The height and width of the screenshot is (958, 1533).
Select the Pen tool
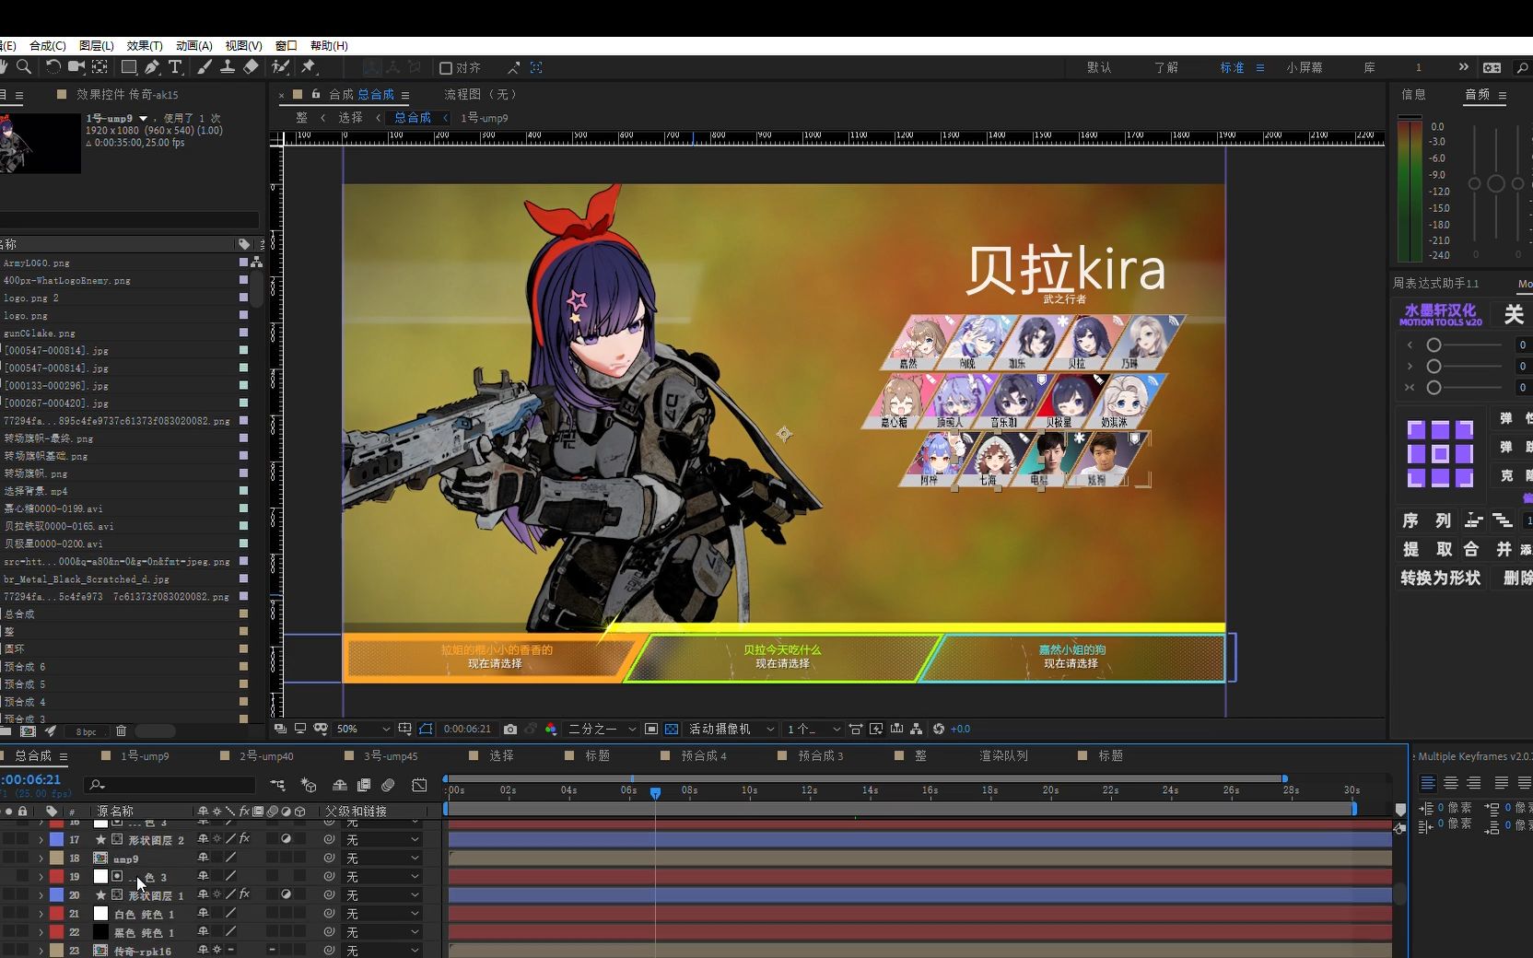click(152, 67)
